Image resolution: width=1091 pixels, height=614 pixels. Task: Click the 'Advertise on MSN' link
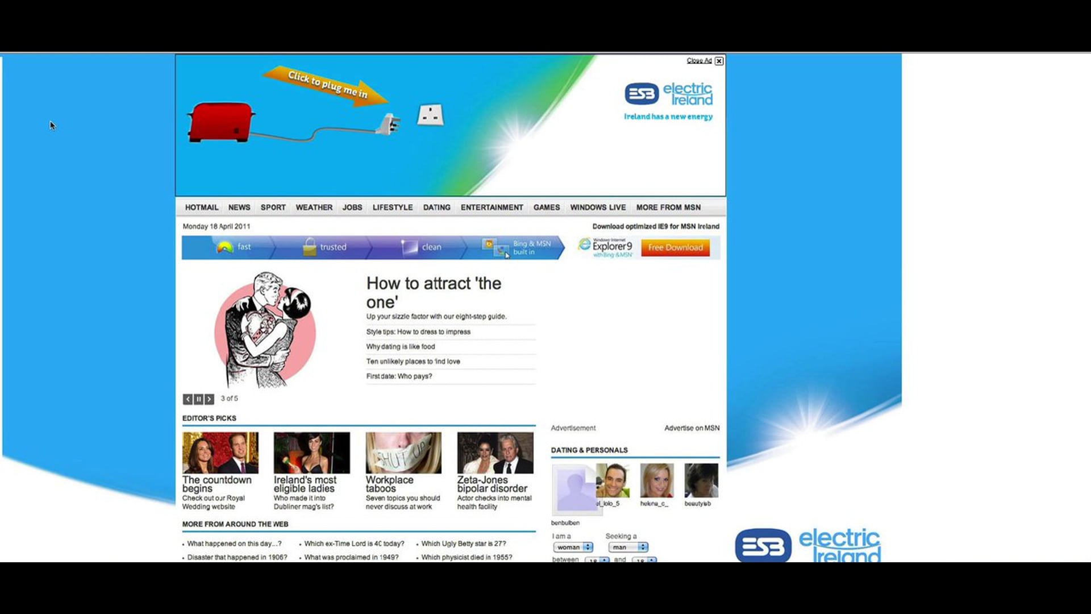click(x=692, y=428)
